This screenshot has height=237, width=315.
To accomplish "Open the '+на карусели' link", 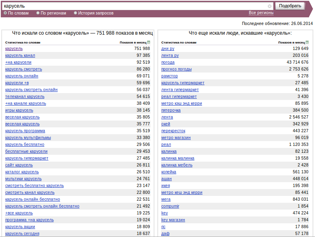I will tap(18, 62).
